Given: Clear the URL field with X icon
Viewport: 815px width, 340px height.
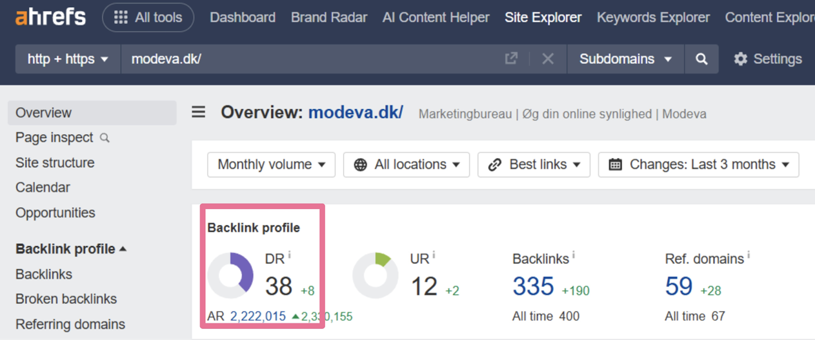Looking at the screenshot, I should click(548, 59).
